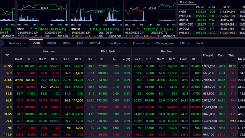Open the HOSE tab
Viewport: 245px width, 138px height.
67,43
